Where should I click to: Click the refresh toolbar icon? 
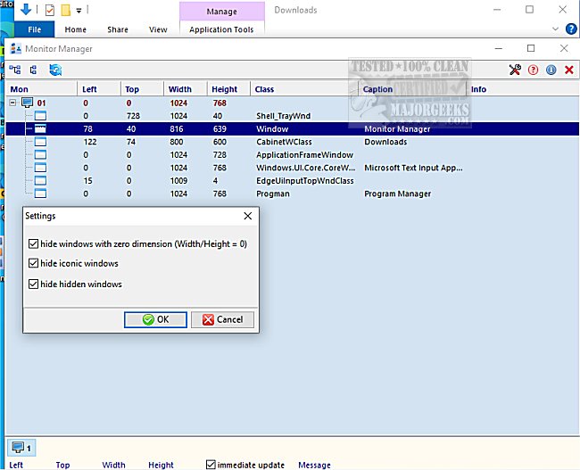[x=55, y=70]
